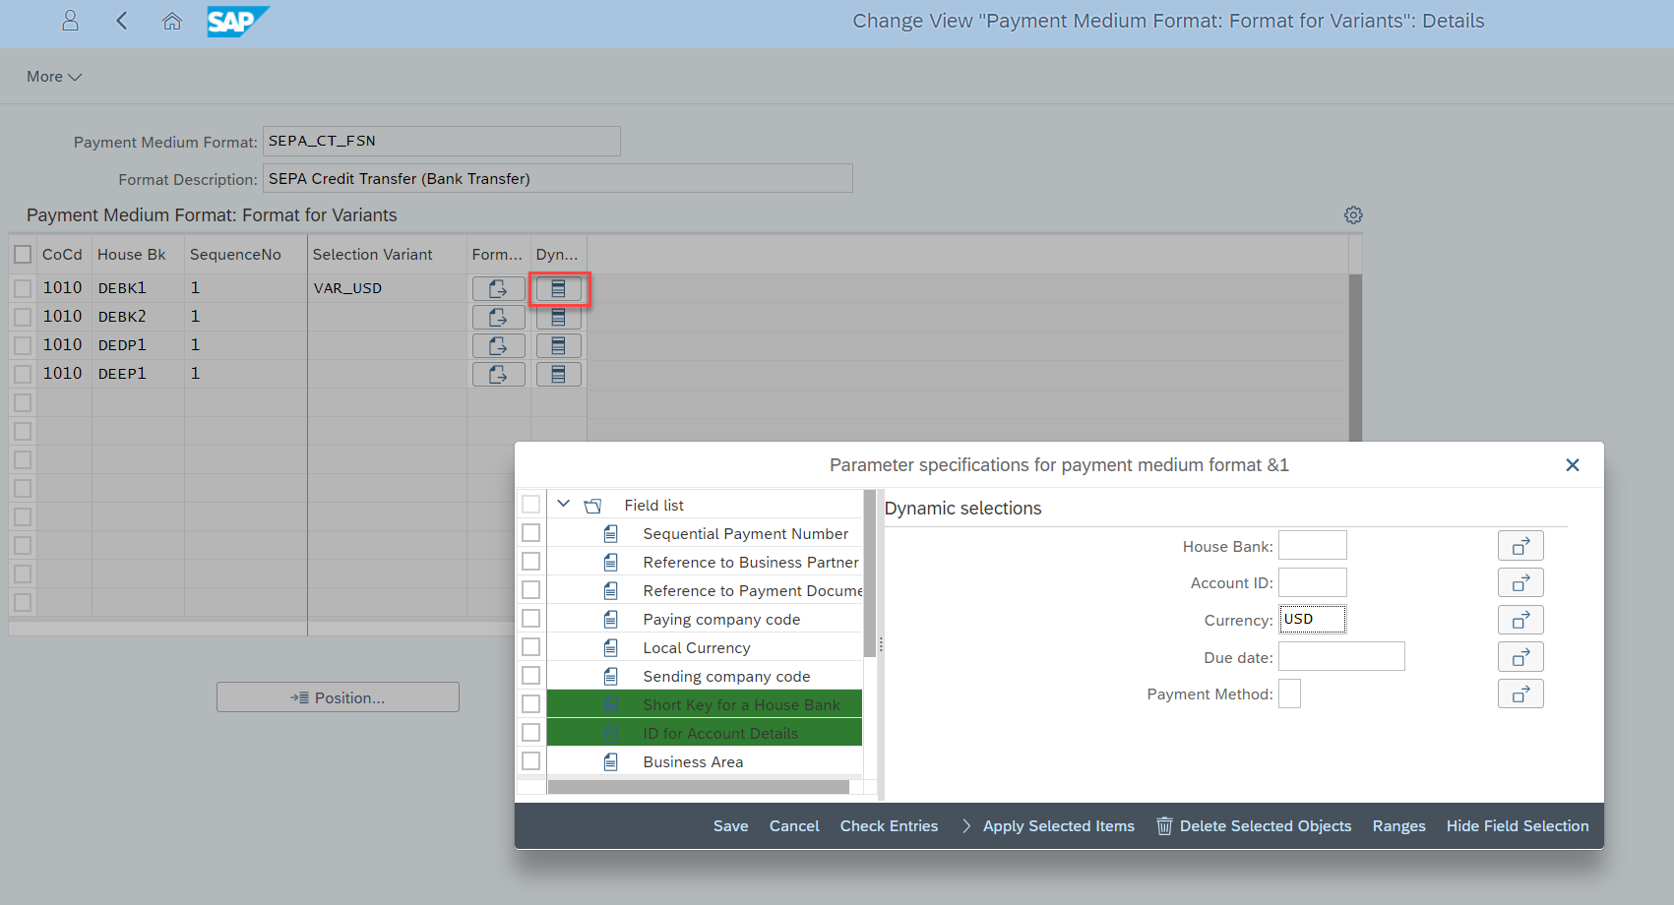Open format parameters for DEEP1 row

pos(498,374)
